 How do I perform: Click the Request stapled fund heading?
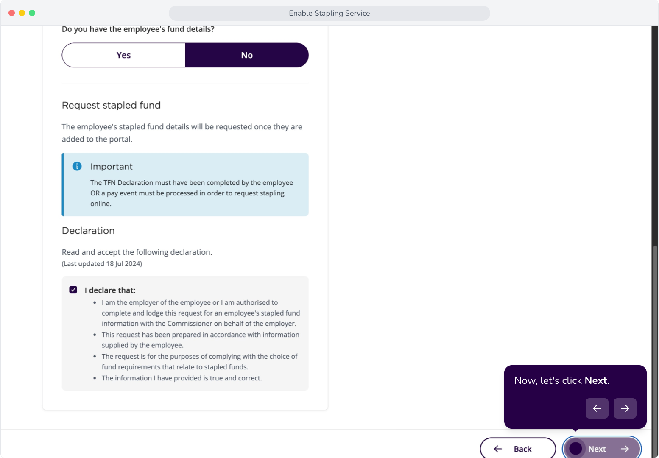click(111, 105)
